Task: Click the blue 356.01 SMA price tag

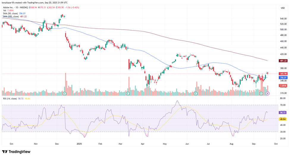Action: tap(283, 78)
